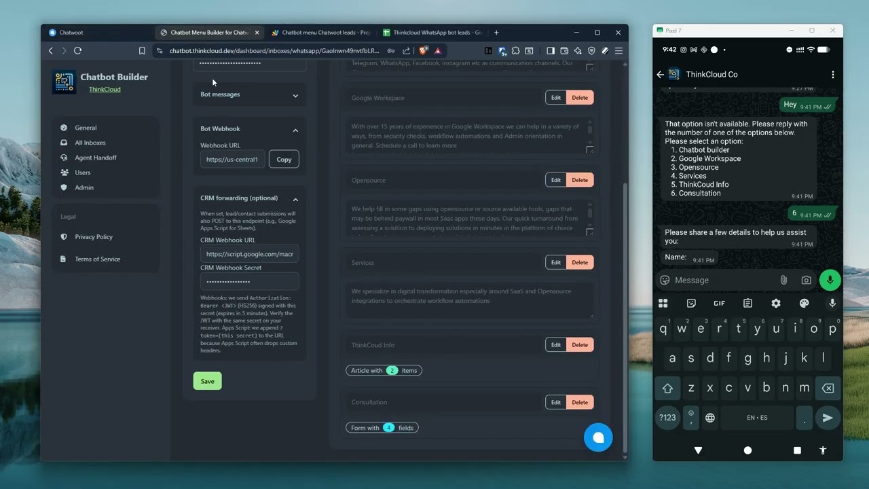This screenshot has height=489, width=869.
Task: Open WhatsApp chat three-dot menu
Action: [x=832, y=75]
